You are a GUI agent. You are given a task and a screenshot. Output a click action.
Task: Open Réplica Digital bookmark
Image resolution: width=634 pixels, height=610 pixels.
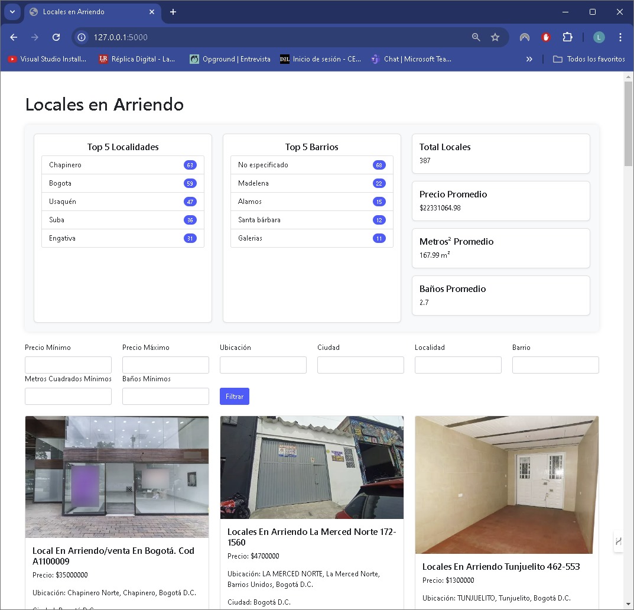[137, 59]
